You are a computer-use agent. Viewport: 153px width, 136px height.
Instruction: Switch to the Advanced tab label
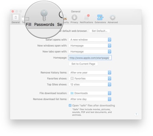[x=113, y=22]
